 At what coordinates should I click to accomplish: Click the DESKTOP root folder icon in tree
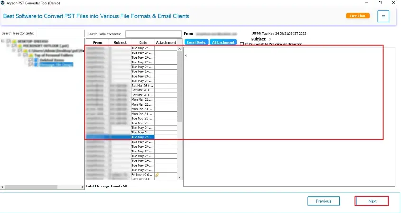tap(14, 41)
